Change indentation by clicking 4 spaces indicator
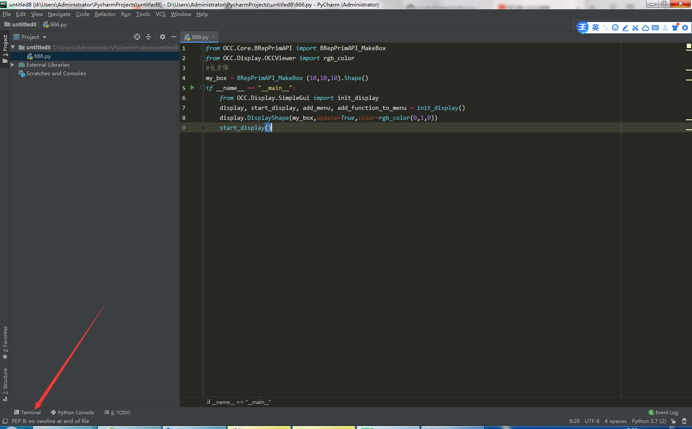This screenshot has height=429, width=692. (x=615, y=421)
